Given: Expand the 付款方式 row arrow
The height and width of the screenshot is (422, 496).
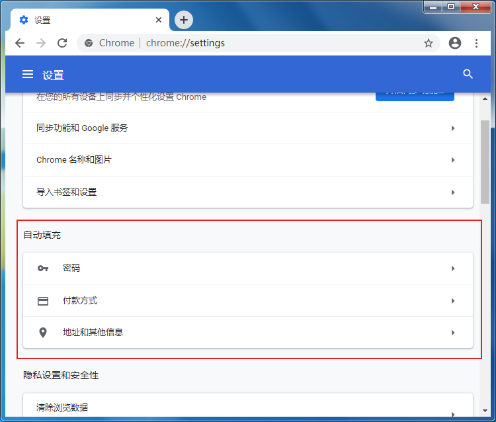Looking at the screenshot, I should pyautogui.click(x=453, y=301).
